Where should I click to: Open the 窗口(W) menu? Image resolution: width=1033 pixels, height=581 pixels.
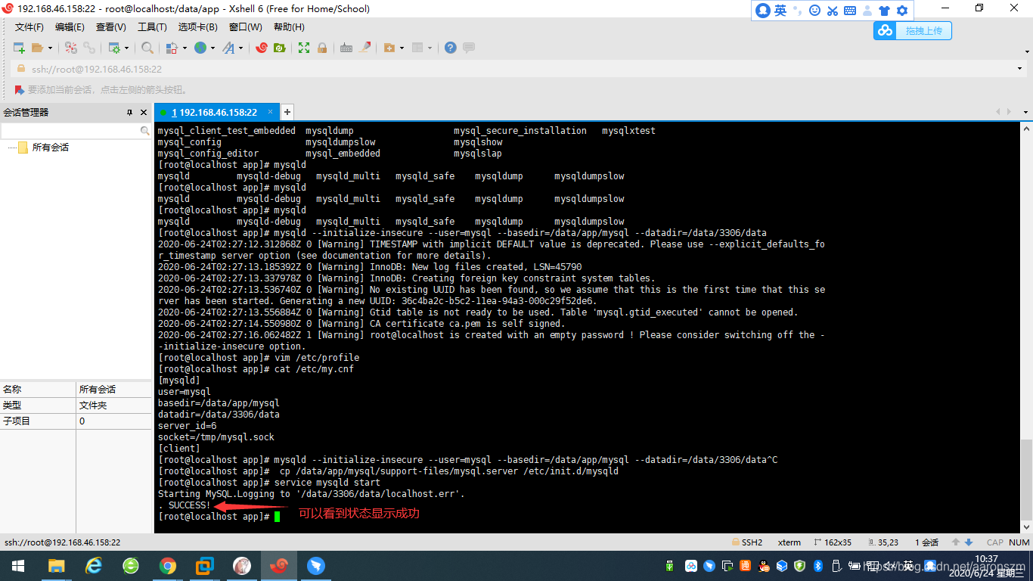coord(246,27)
